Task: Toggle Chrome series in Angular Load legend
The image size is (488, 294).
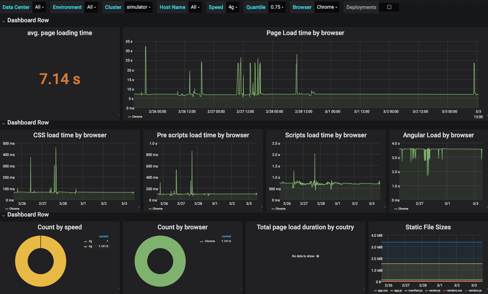Action: [x=403, y=209]
